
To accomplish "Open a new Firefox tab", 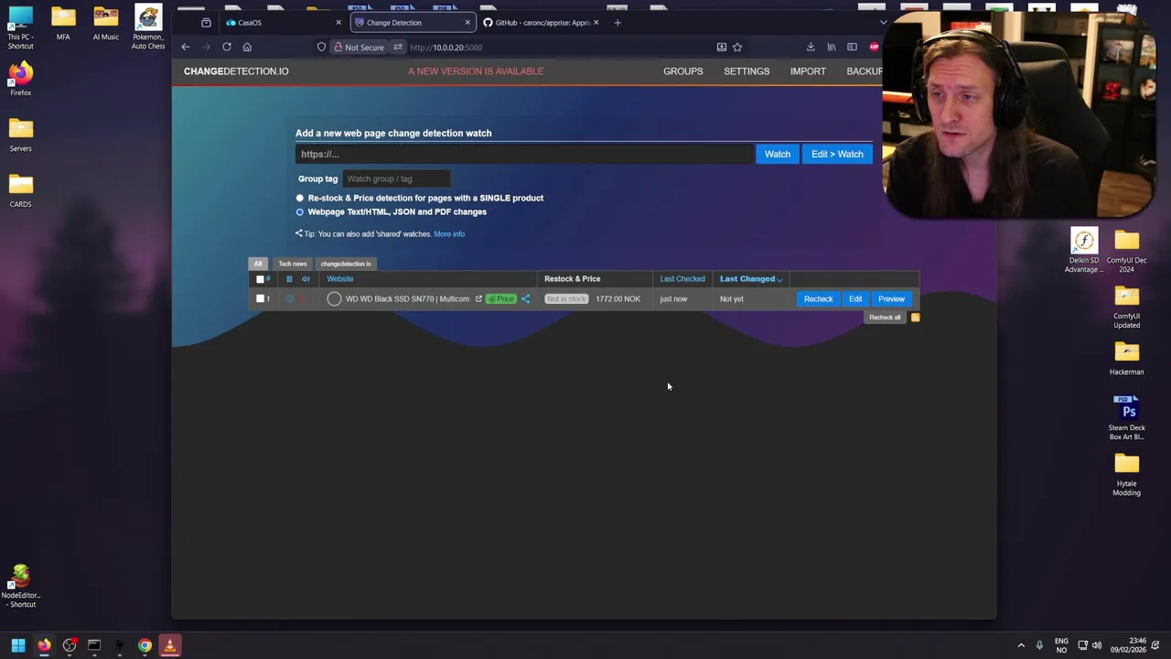I will (618, 22).
